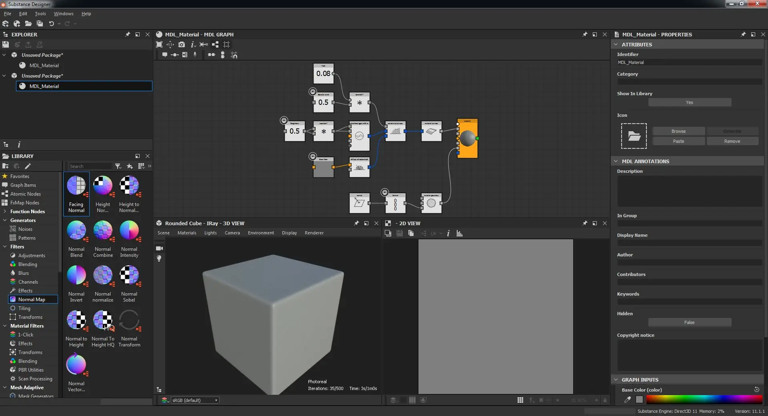The width and height of the screenshot is (768, 416).
Task: Toggle the Show In Library Yes button
Action: pyautogui.click(x=689, y=102)
